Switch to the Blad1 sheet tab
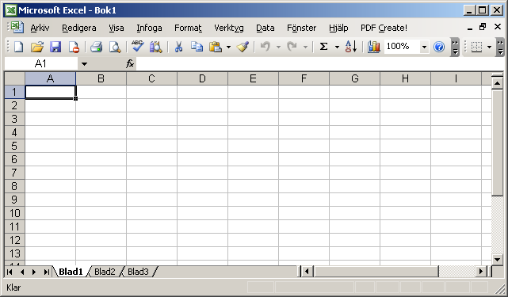The image size is (508, 297). pos(71,272)
